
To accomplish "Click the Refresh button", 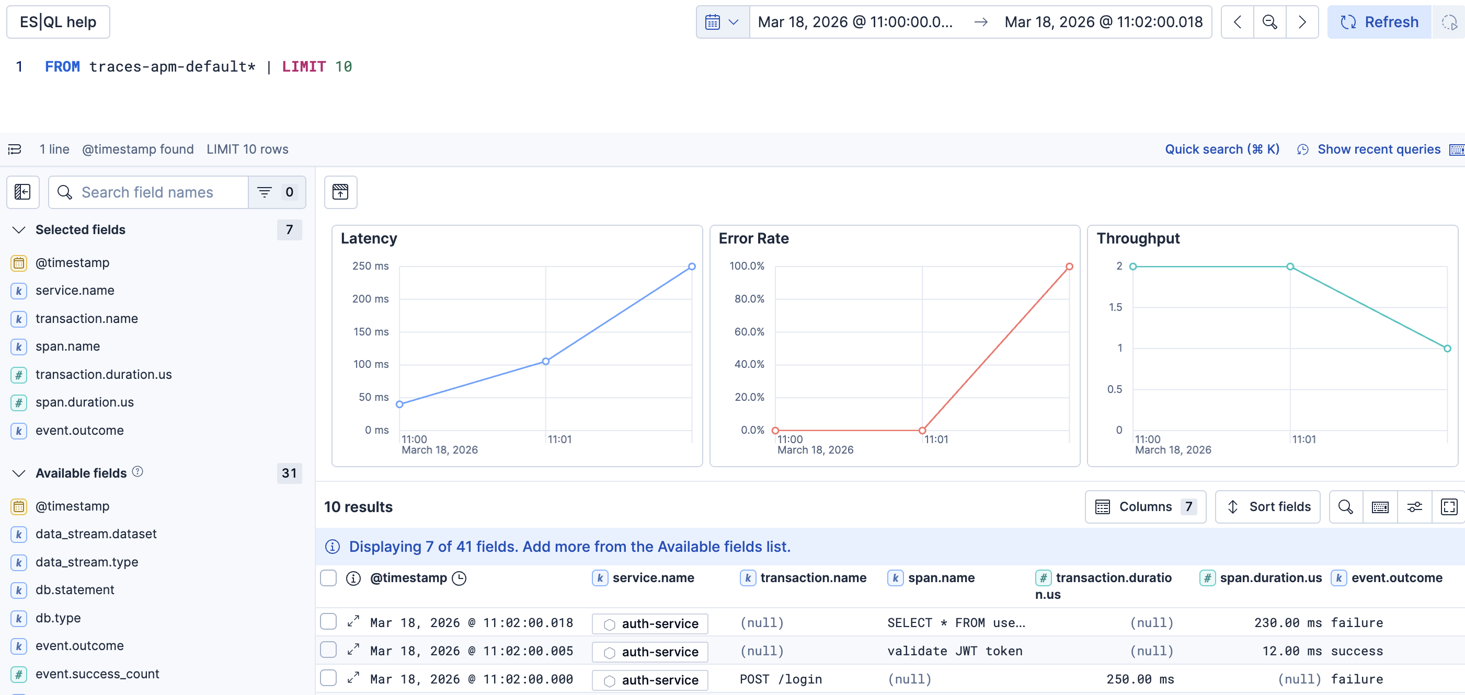I will (x=1379, y=21).
